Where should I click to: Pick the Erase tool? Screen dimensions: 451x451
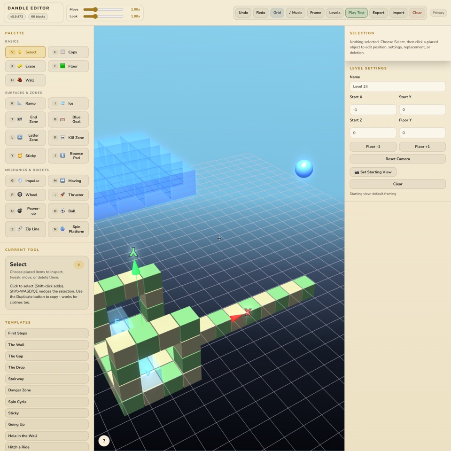(25, 66)
